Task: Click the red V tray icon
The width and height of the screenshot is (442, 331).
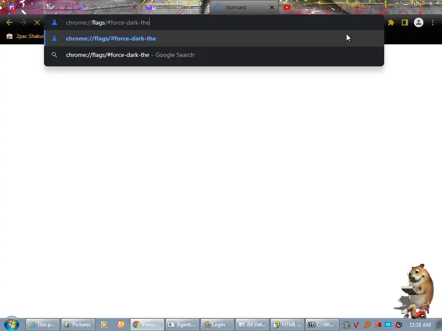Action: [x=356, y=325]
